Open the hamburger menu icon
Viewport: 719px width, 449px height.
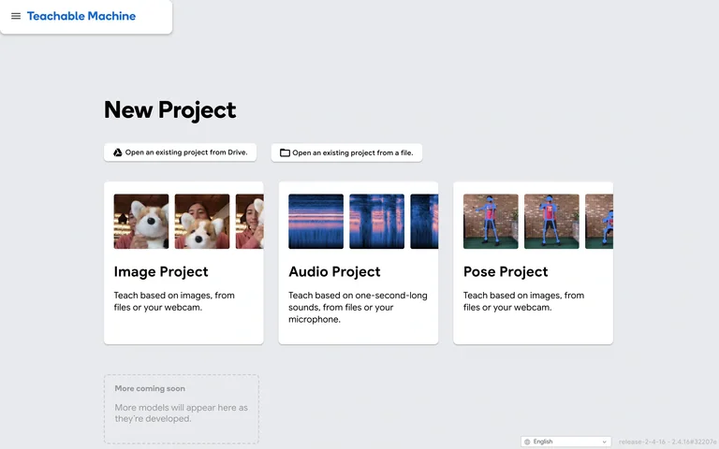16,16
